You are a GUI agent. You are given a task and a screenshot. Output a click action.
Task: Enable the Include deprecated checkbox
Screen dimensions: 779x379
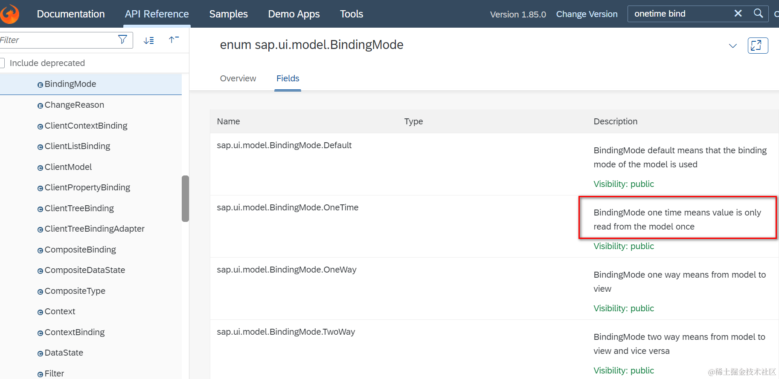coord(2,63)
